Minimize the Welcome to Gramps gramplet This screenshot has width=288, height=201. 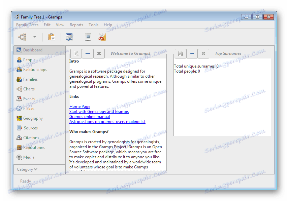(88, 53)
